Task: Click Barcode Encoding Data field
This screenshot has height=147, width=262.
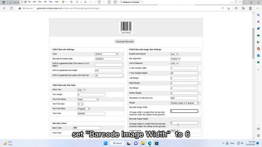Action: pyautogui.click(x=108, y=59)
